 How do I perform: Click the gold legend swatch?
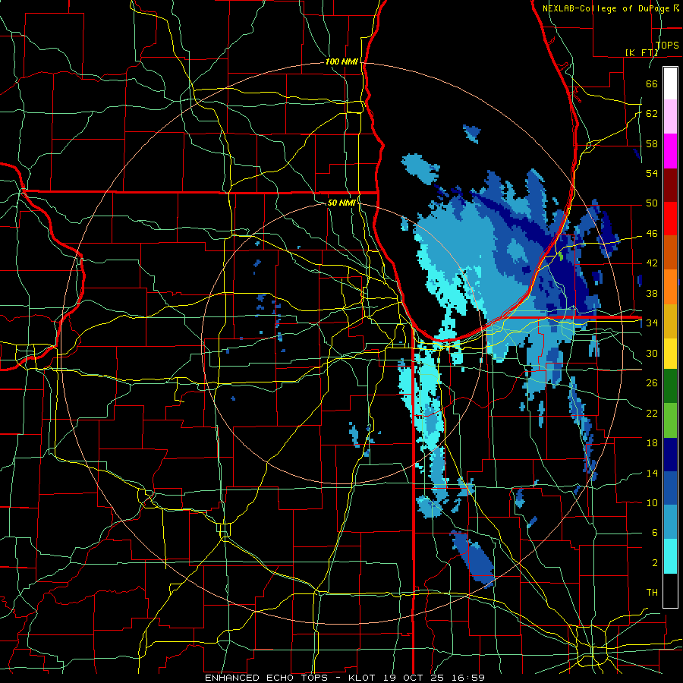pyautogui.click(x=670, y=321)
